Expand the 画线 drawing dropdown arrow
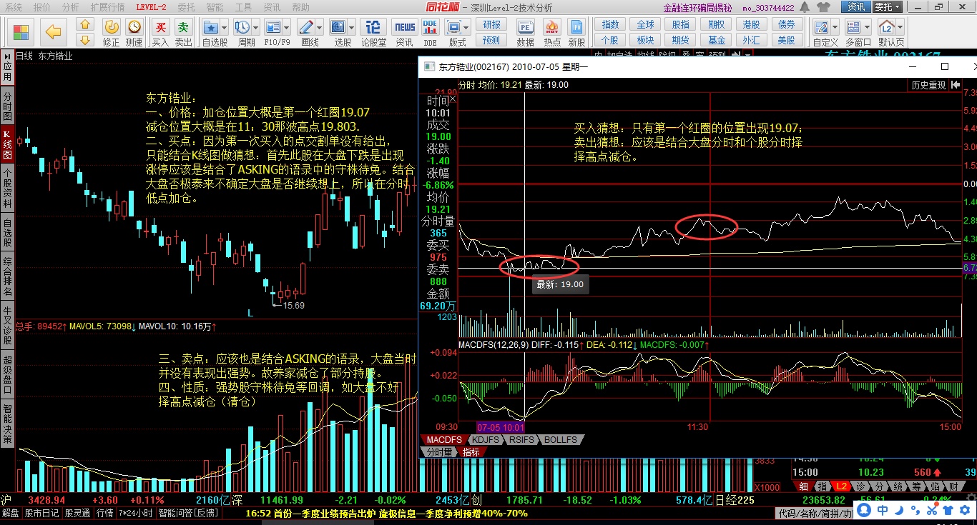The image size is (977, 525). pos(319,27)
